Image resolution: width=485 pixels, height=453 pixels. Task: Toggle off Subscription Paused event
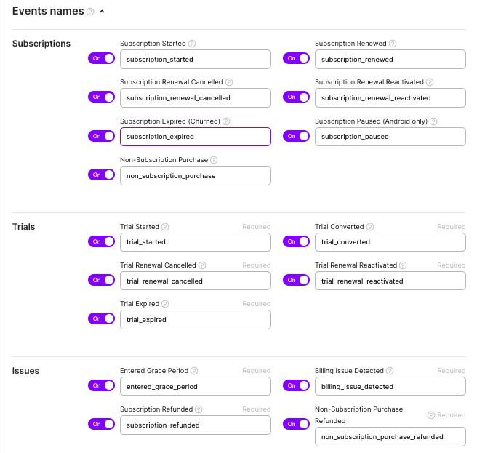297,136
